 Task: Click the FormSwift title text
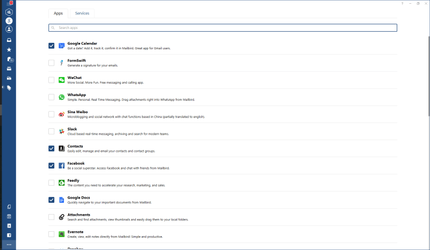click(76, 61)
